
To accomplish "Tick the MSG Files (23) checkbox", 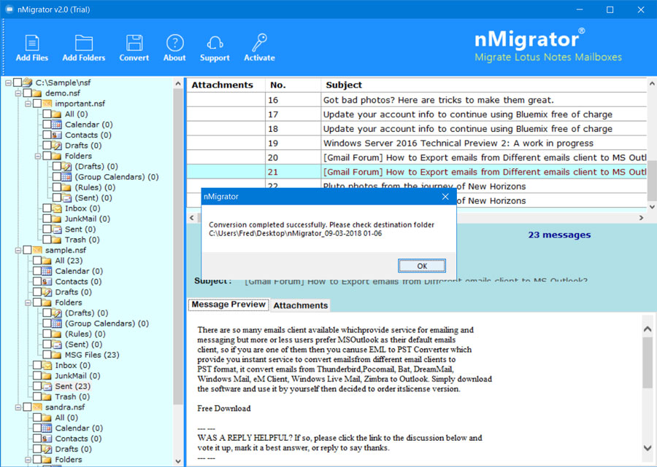I will (47, 355).
